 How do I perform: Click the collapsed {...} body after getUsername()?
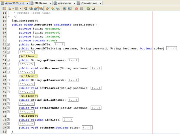[x=73, y=60]
